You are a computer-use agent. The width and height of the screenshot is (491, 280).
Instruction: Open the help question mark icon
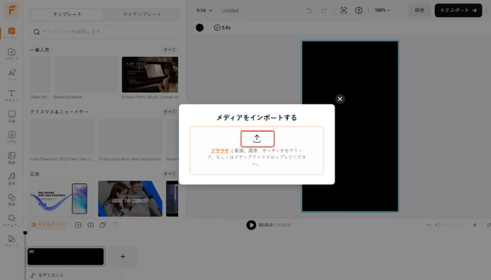[358, 10]
